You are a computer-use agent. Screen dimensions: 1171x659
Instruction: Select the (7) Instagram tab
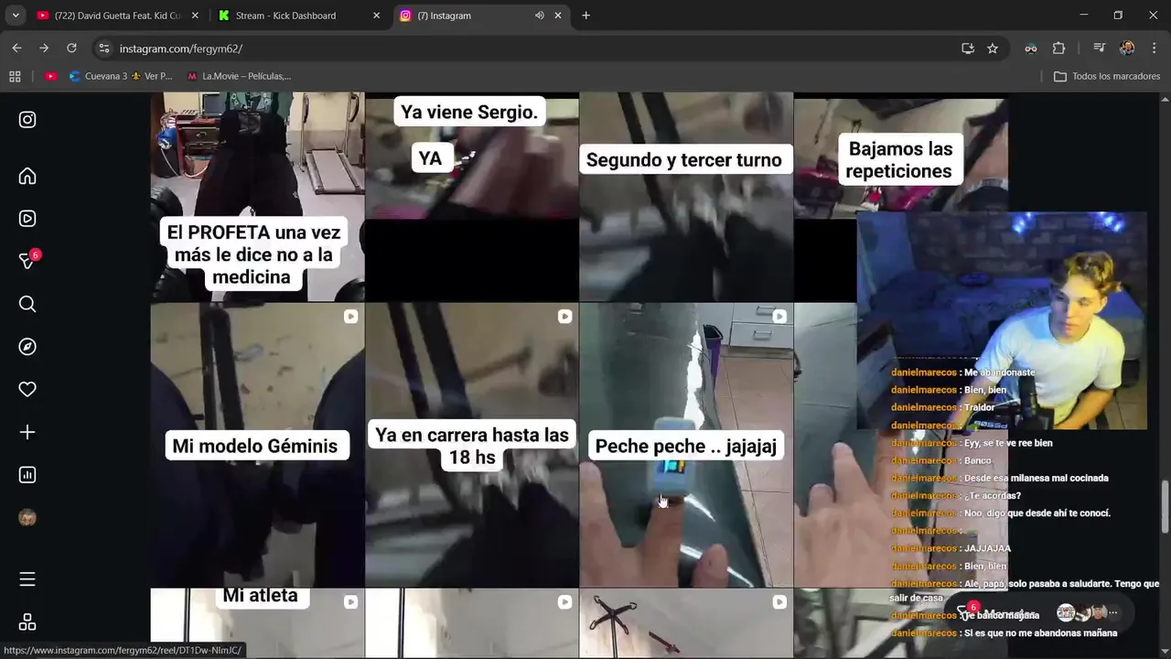click(x=482, y=16)
